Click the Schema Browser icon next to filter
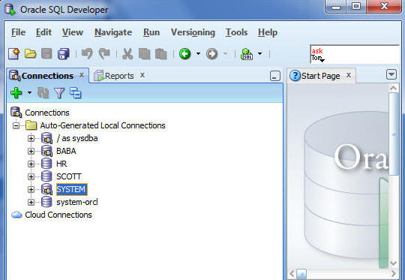Viewport: 405px width, 280px height. pyautogui.click(x=76, y=93)
